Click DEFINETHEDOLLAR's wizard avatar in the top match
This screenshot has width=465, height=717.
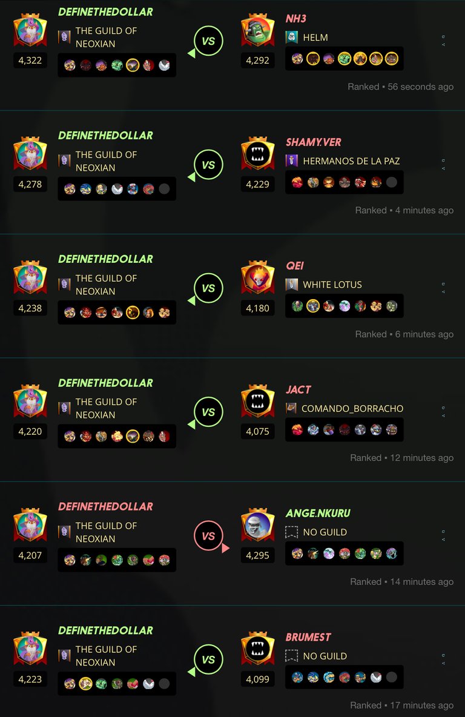coord(30,31)
